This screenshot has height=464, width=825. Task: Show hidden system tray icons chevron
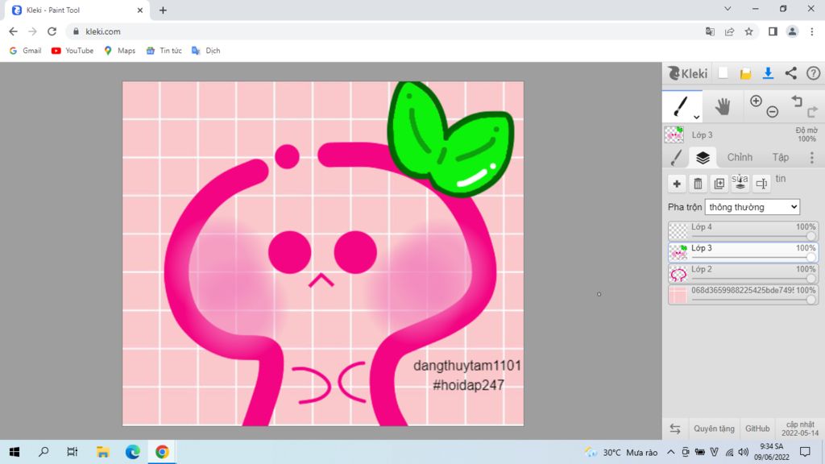(x=670, y=452)
